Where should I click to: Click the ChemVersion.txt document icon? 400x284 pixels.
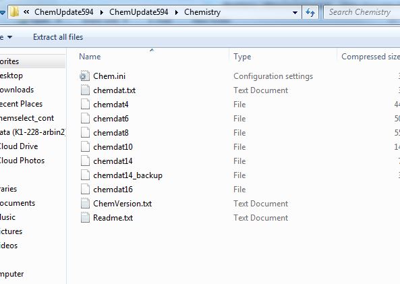85,203
